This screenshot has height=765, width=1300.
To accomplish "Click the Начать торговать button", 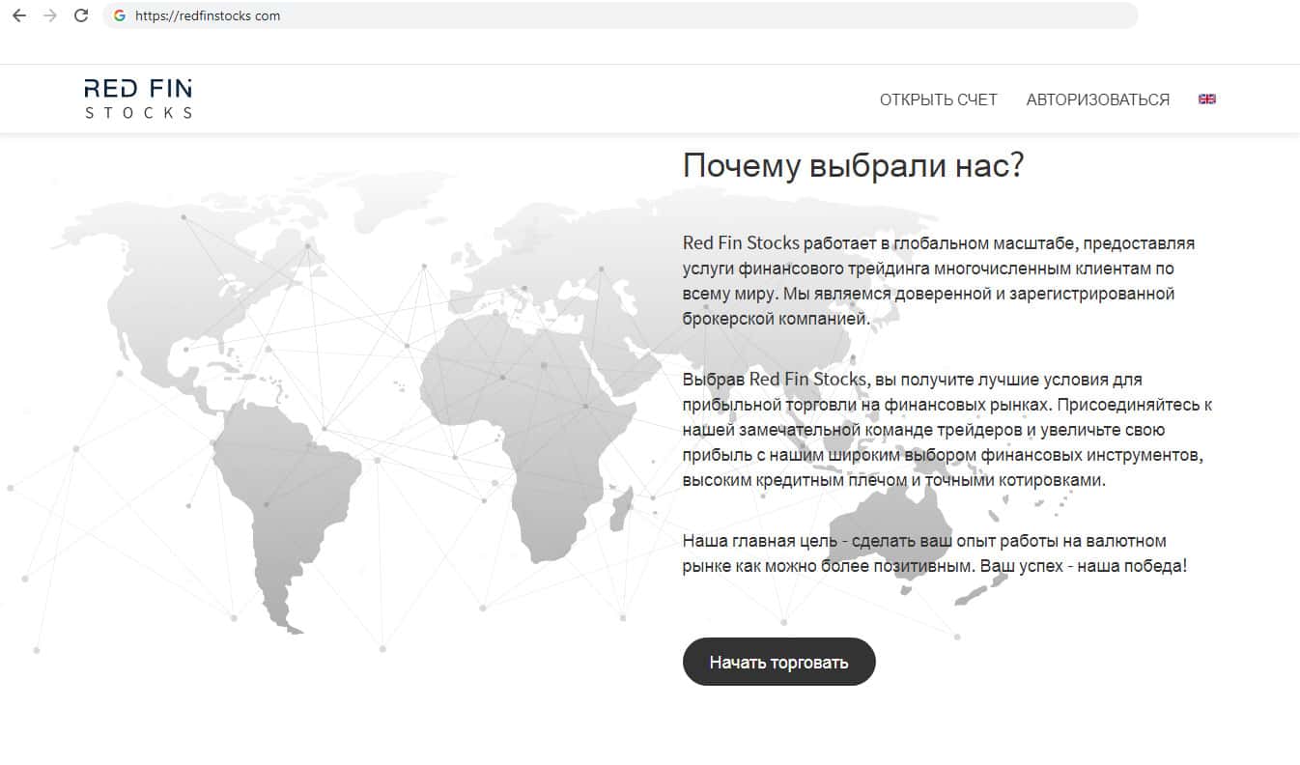I will tap(778, 662).
